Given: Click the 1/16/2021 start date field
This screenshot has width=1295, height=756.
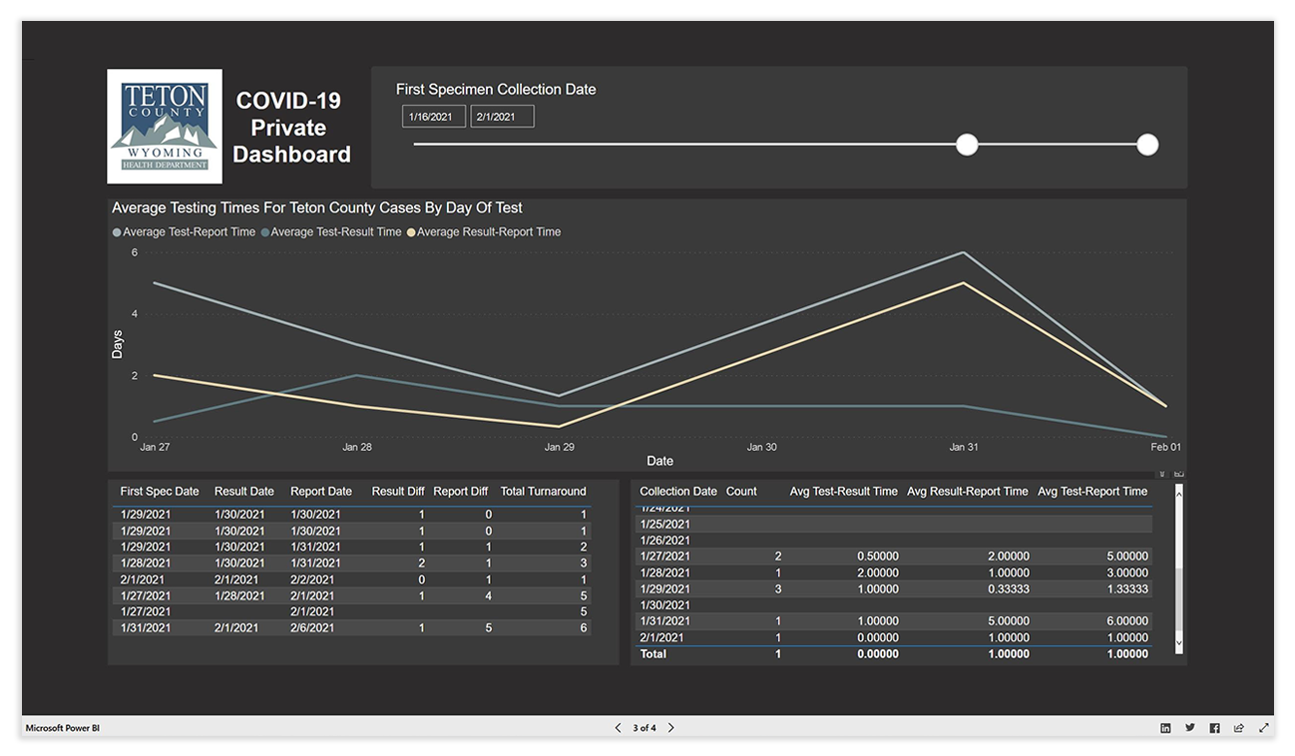Looking at the screenshot, I should [434, 117].
